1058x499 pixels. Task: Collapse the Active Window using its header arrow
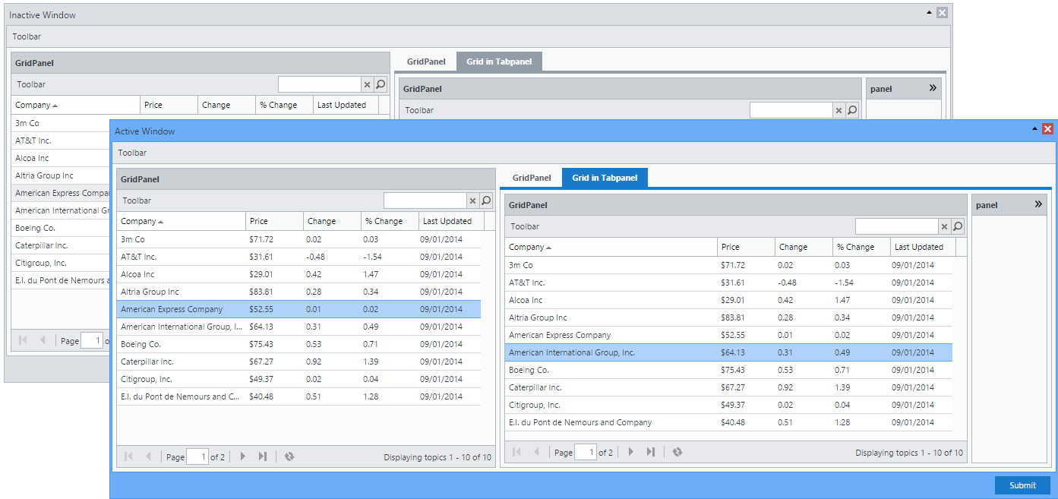click(1034, 129)
